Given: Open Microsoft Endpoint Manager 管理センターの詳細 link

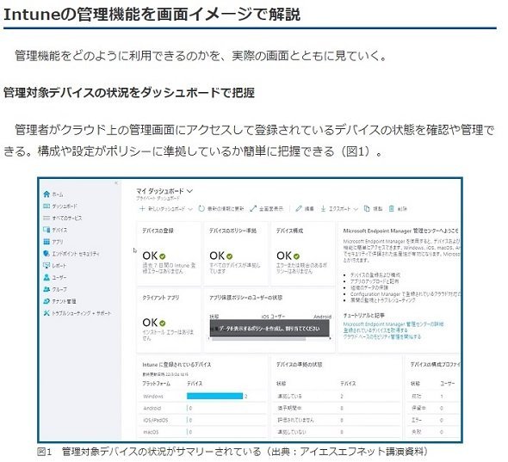Looking at the screenshot, I should (x=393, y=324).
